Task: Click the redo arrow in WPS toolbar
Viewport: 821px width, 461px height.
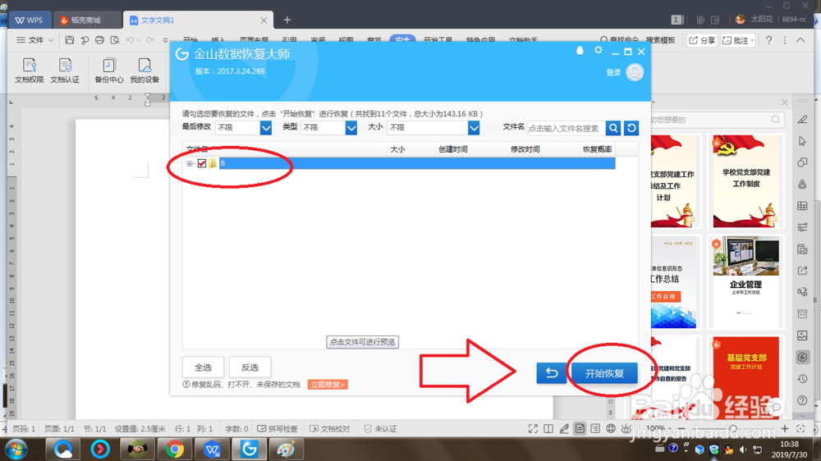Action: [x=149, y=40]
